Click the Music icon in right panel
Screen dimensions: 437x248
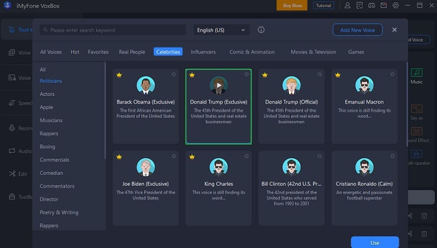coord(417,73)
